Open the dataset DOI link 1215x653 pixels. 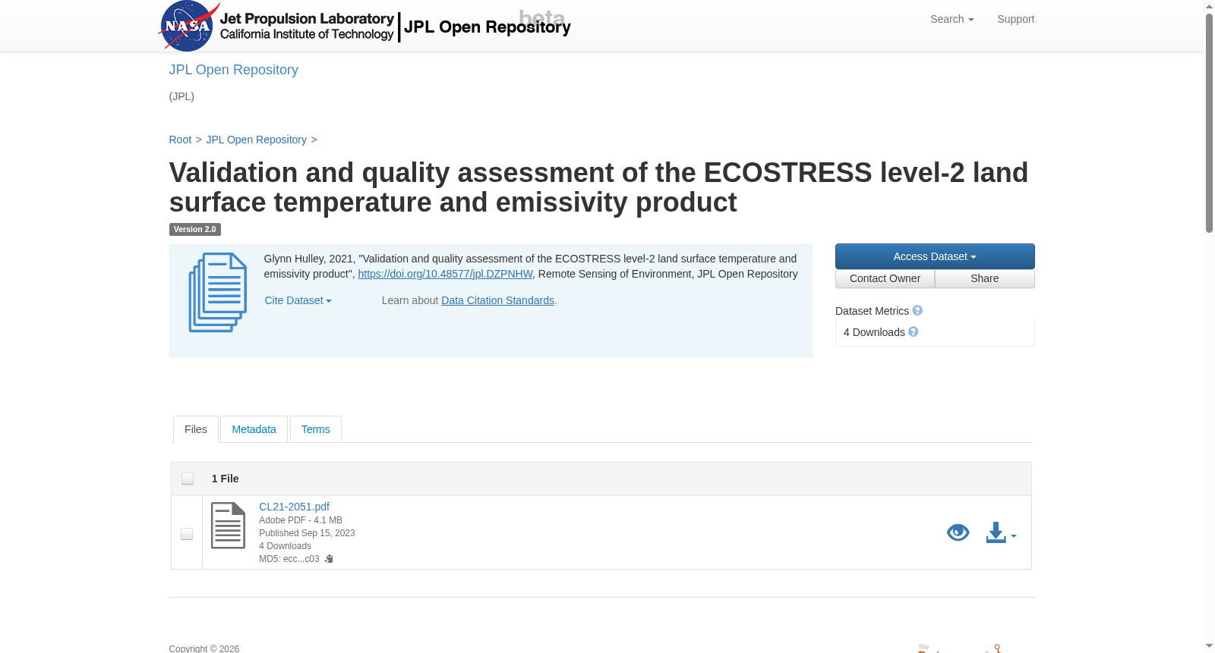click(x=445, y=274)
